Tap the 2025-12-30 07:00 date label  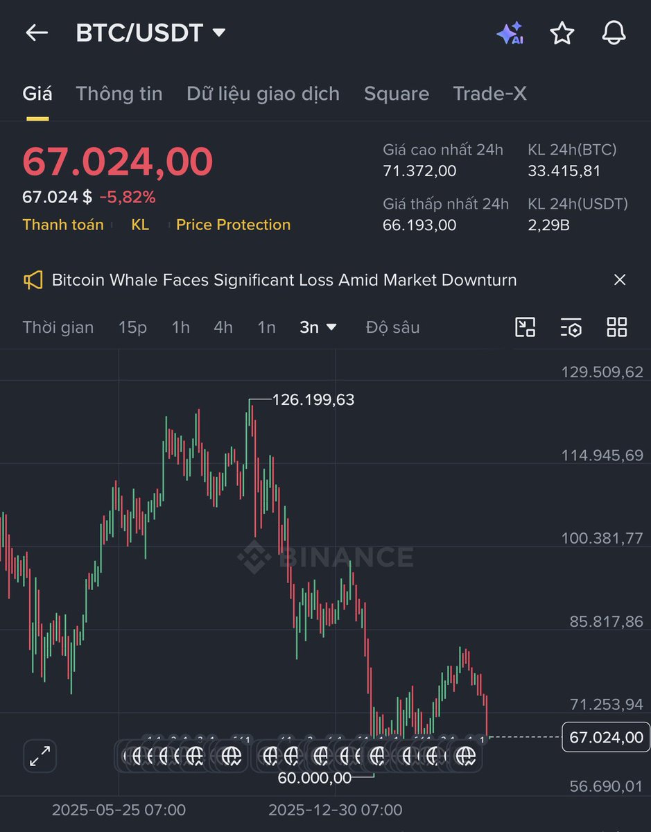(x=336, y=810)
